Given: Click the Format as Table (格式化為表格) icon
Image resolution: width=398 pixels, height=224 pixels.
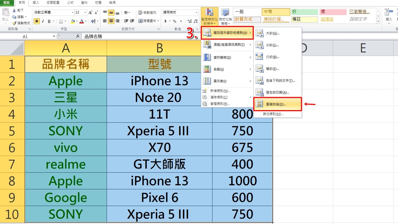Looking at the screenshot, I should coord(225,16).
